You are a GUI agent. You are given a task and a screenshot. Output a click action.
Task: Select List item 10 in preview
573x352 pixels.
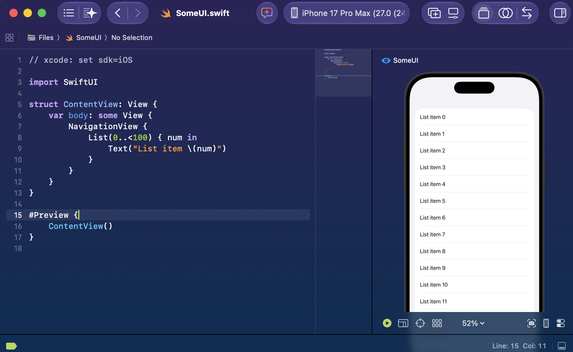click(474, 285)
